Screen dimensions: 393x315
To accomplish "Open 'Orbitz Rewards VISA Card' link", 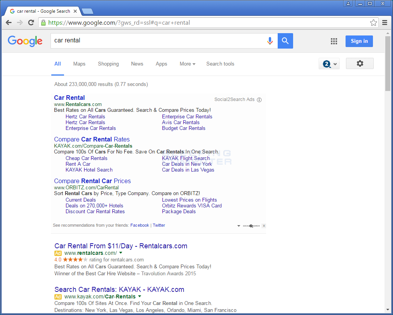I will pos(192,206).
